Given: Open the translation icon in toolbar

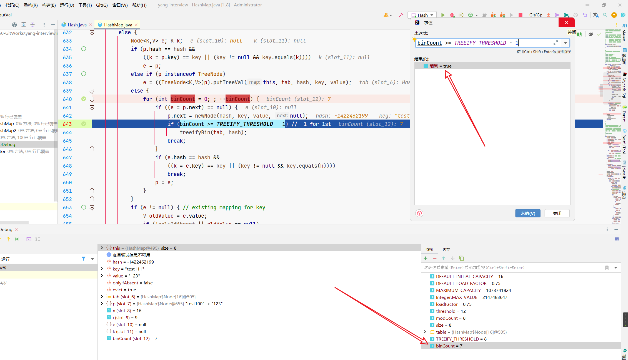Looking at the screenshot, I should tap(596, 15).
